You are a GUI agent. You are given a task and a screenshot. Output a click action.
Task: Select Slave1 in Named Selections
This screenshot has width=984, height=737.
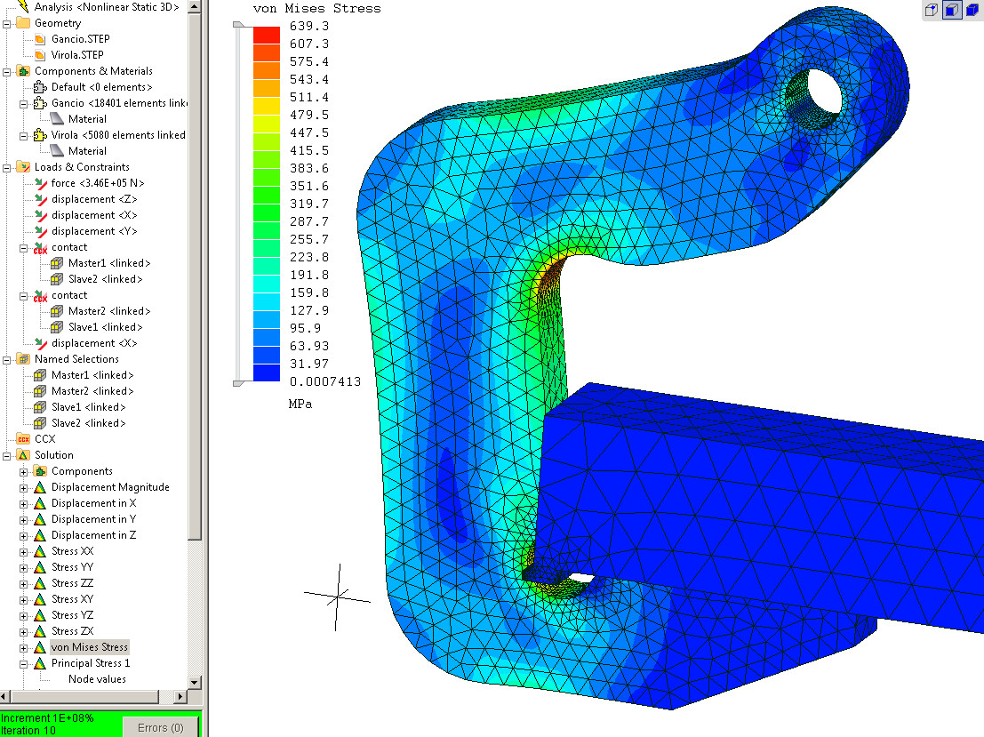coord(89,407)
